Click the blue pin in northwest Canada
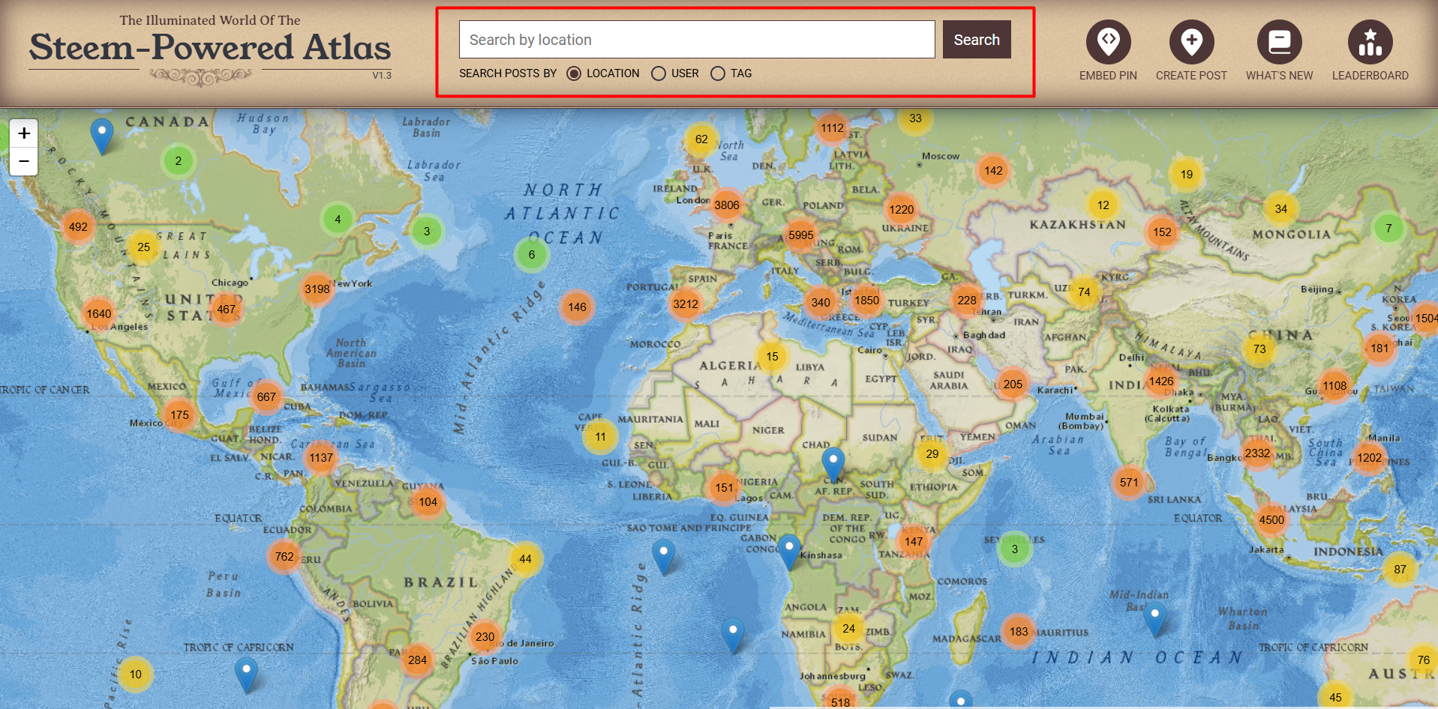Viewport: 1438px width, 709px height. click(102, 136)
